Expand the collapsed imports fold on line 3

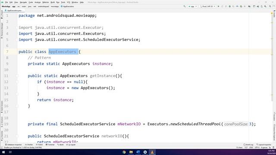tap(17, 28)
